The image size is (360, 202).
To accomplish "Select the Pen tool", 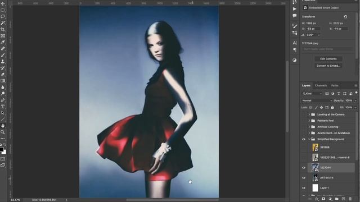I will click(x=3, y=100).
